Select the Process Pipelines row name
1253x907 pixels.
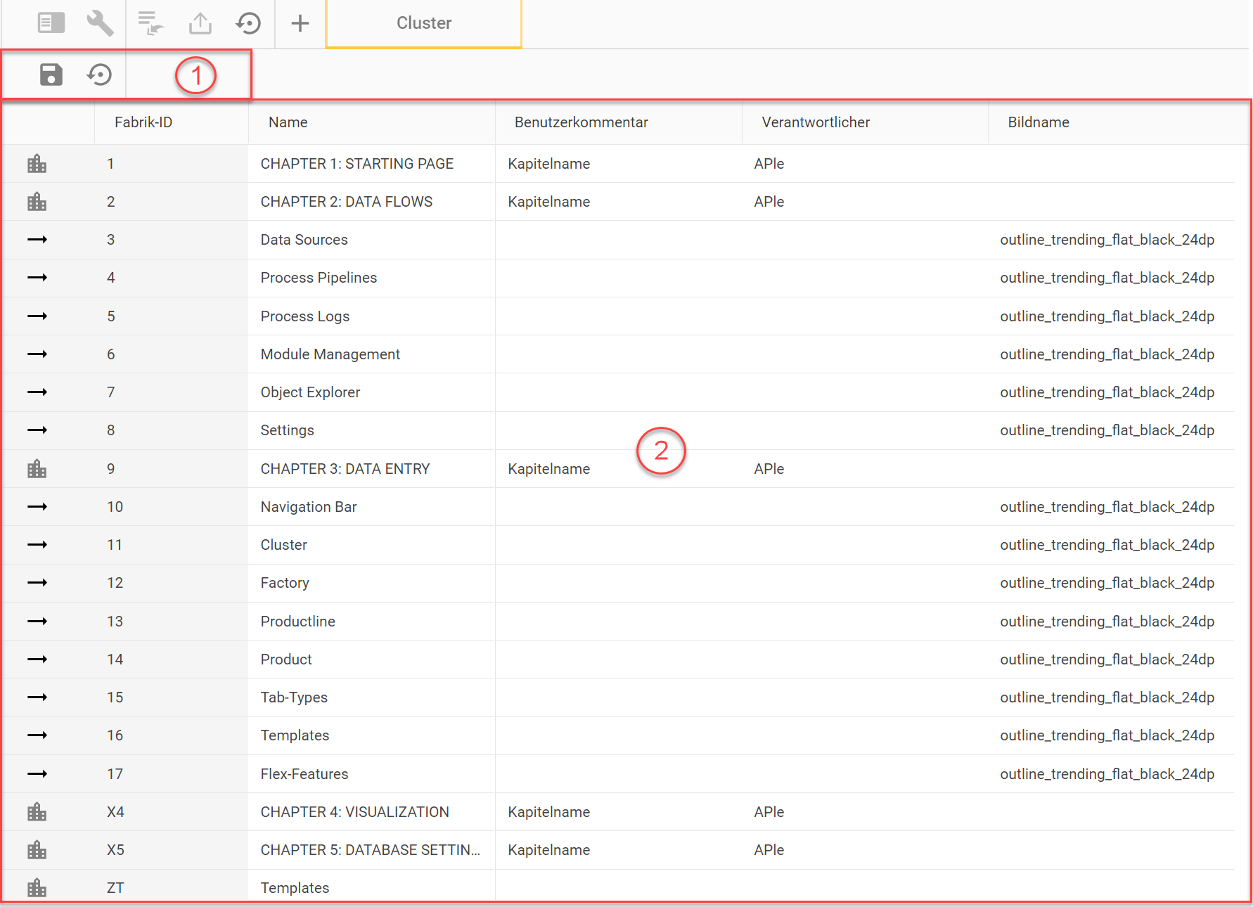tap(319, 278)
